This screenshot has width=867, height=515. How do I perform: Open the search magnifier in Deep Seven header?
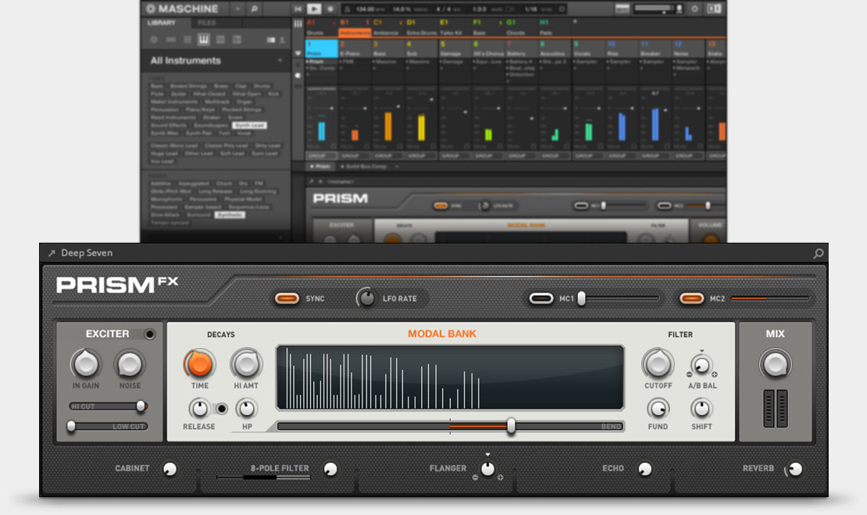click(x=818, y=254)
